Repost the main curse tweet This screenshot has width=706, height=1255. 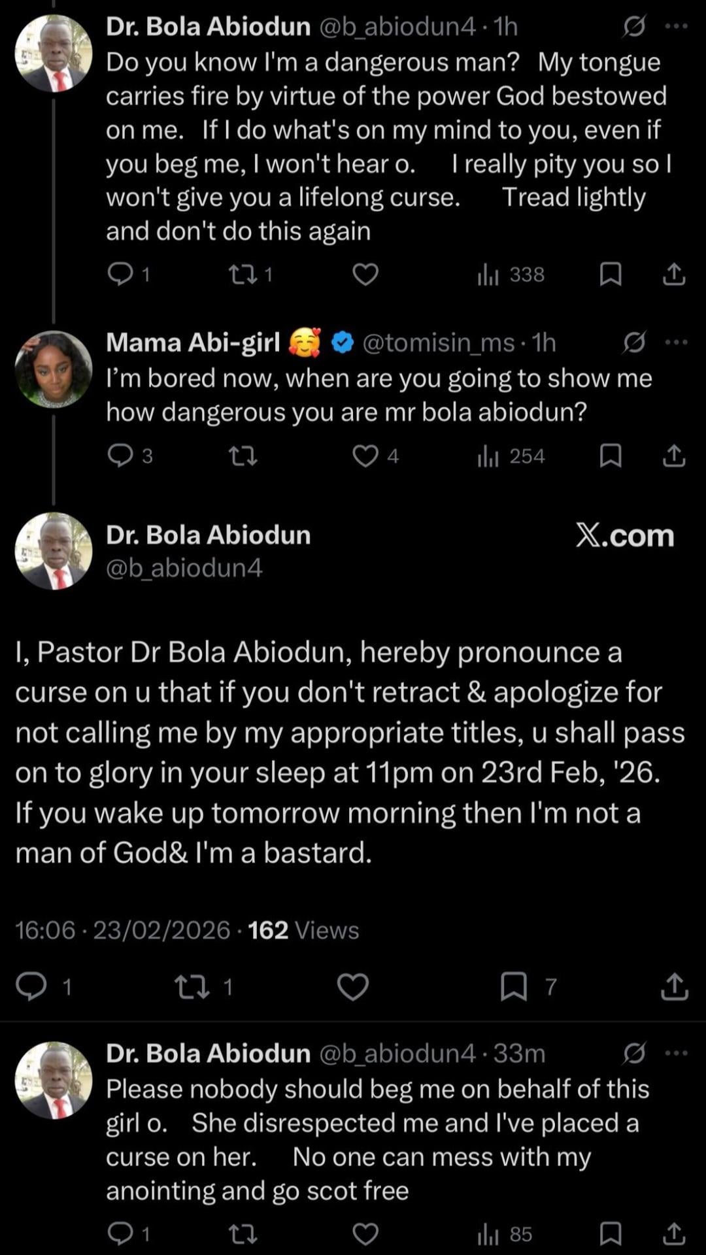[x=193, y=986]
